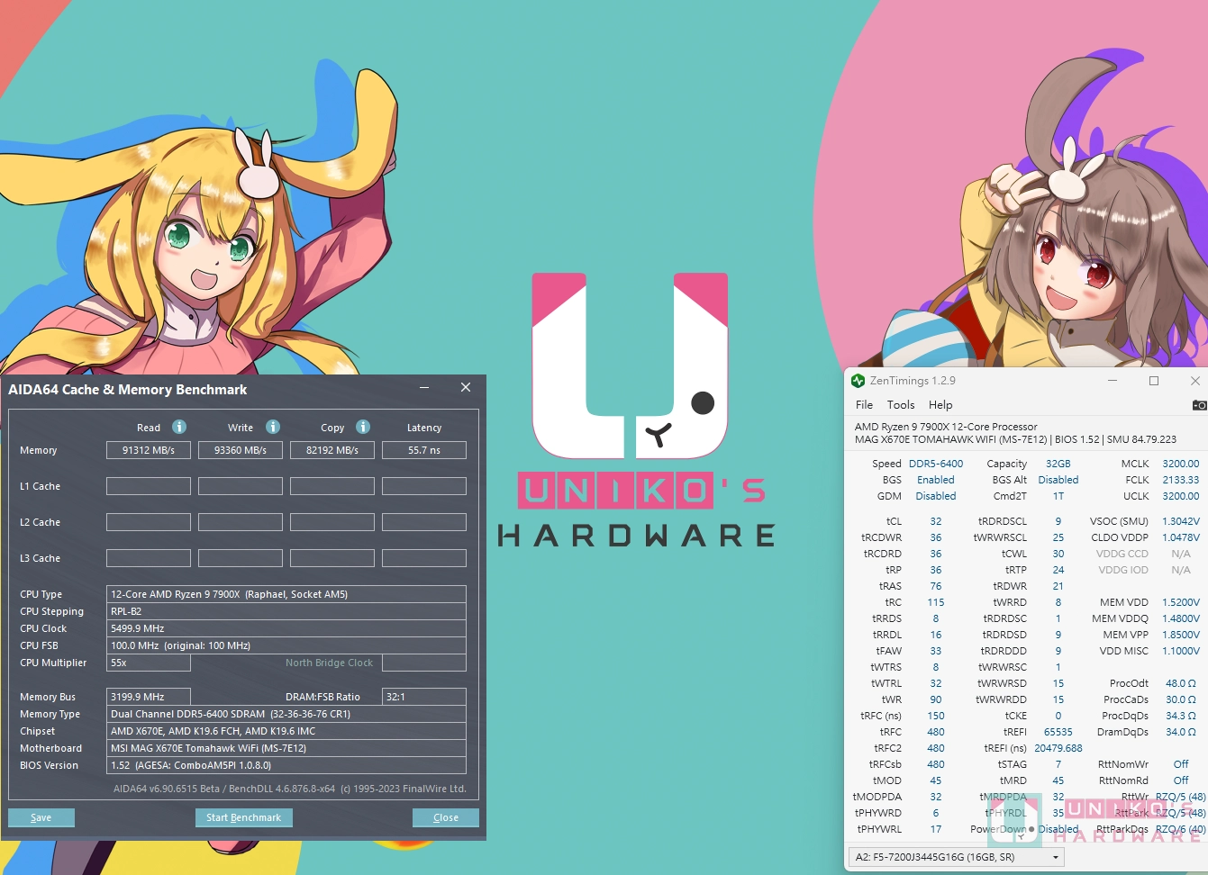1208x875 pixels.
Task: Click the tWR value 90
Action: [x=936, y=699]
